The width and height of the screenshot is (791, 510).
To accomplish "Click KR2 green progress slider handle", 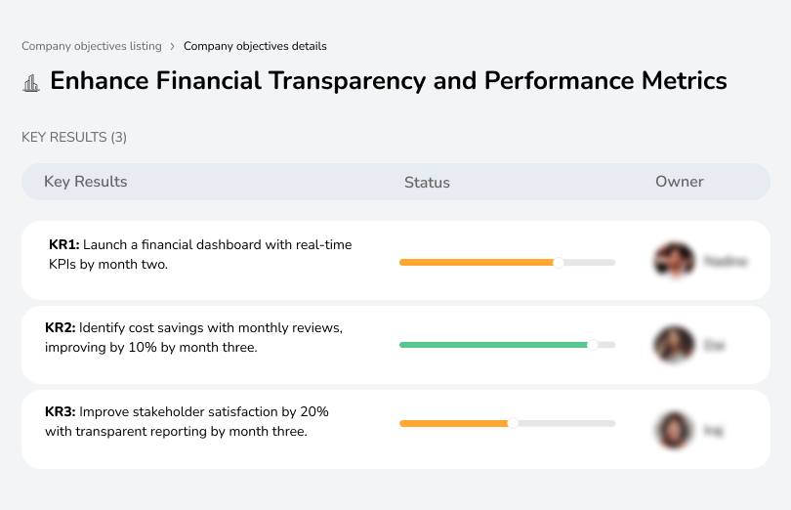I will pyautogui.click(x=593, y=345).
